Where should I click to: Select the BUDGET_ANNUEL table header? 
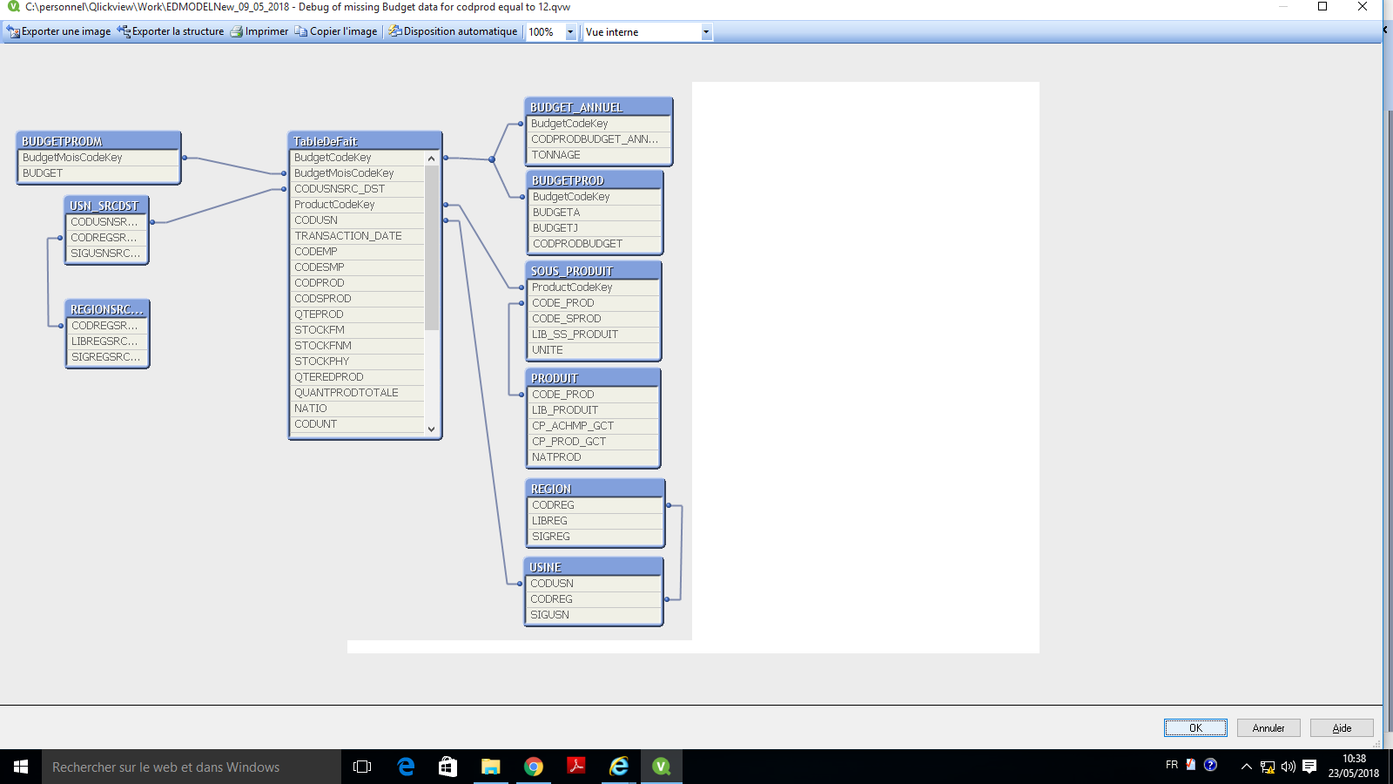(598, 107)
